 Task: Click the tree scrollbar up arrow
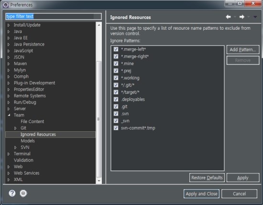99,25
